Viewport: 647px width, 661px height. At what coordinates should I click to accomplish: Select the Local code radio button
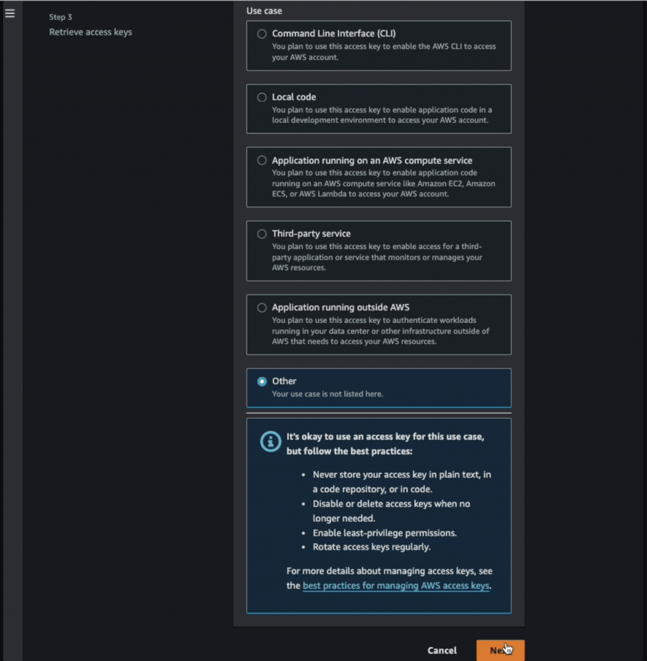pyautogui.click(x=262, y=97)
